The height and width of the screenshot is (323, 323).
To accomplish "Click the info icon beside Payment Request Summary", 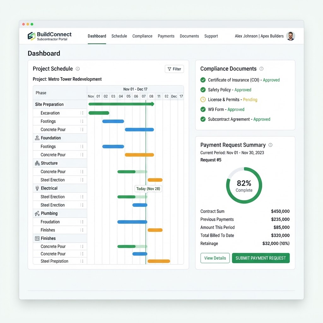I will point(270,145).
